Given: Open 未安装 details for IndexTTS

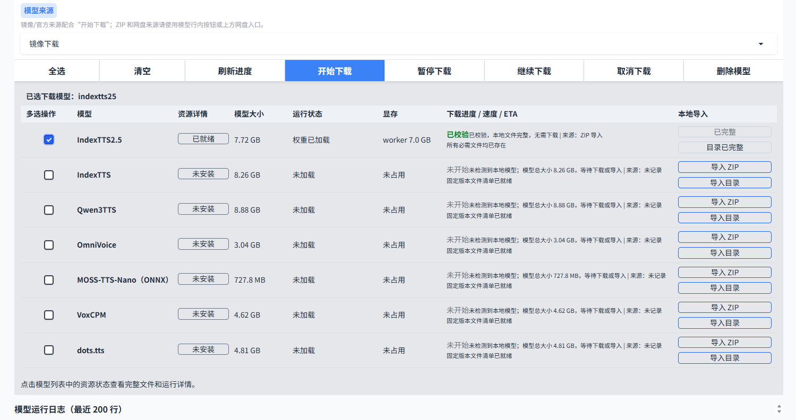Looking at the screenshot, I should click(203, 174).
